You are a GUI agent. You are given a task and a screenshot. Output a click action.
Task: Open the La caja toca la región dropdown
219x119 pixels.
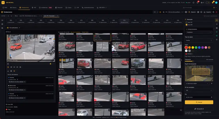tap(197, 83)
